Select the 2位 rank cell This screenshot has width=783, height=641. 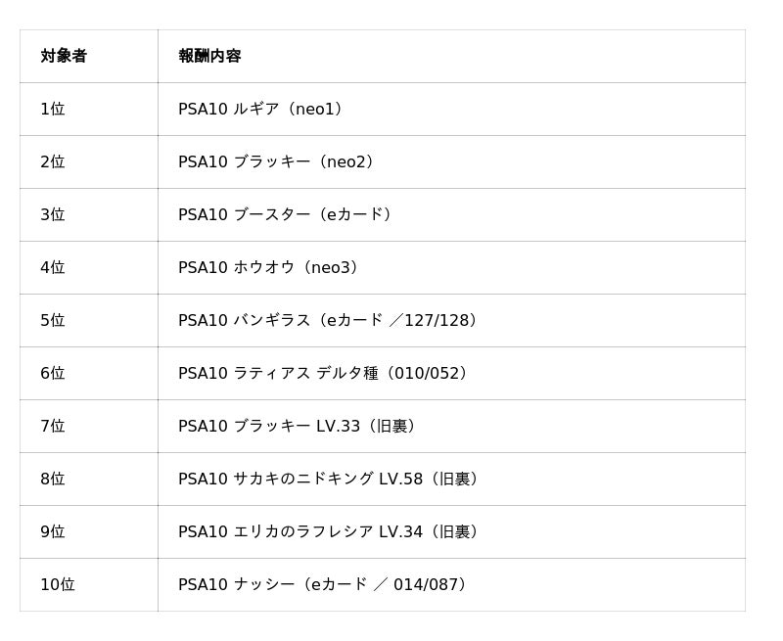pos(53,161)
